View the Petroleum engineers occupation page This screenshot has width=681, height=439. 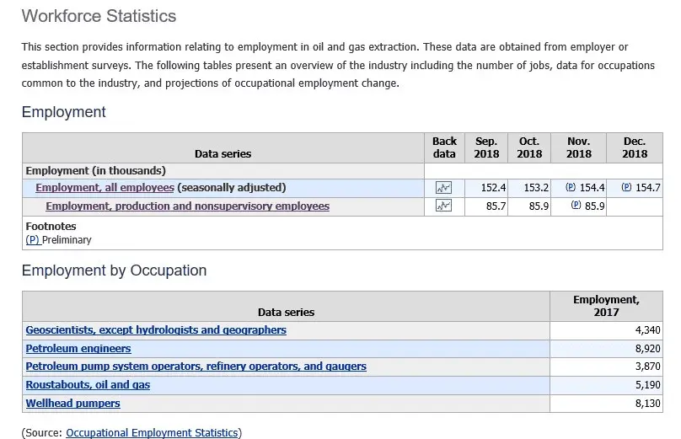(78, 349)
